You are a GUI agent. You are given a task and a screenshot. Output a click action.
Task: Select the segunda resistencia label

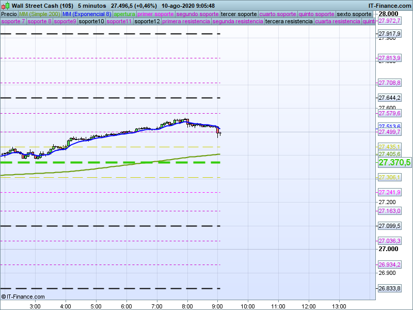237,22
